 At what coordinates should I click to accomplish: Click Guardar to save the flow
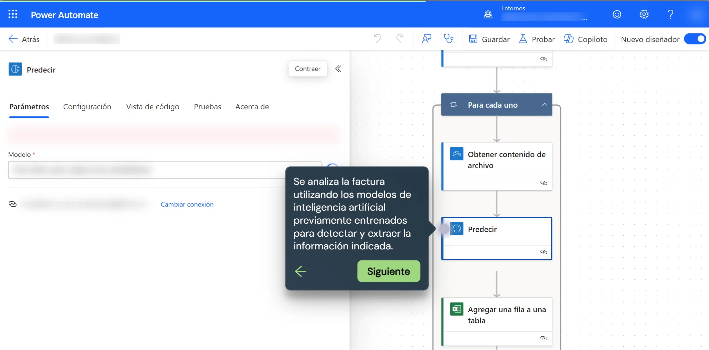[x=489, y=39]
